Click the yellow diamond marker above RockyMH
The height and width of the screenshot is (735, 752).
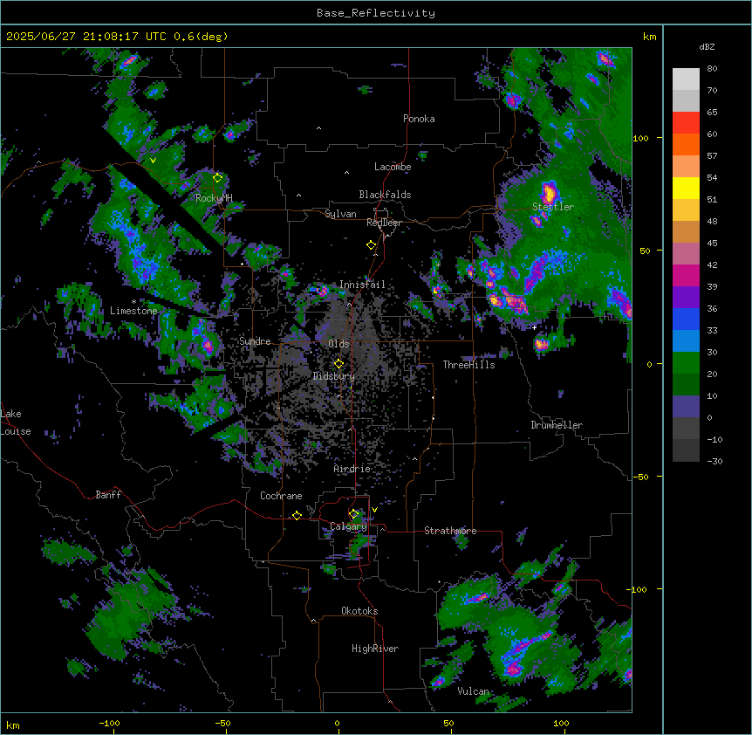click(217, 177)
